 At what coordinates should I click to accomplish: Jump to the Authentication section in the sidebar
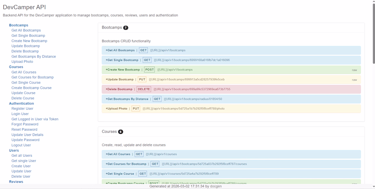click(x=21, y=103)
